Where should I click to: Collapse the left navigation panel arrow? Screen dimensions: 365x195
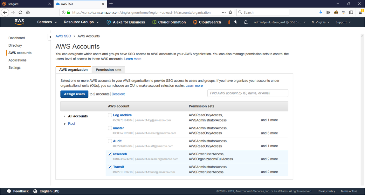[x=50, y=37]
